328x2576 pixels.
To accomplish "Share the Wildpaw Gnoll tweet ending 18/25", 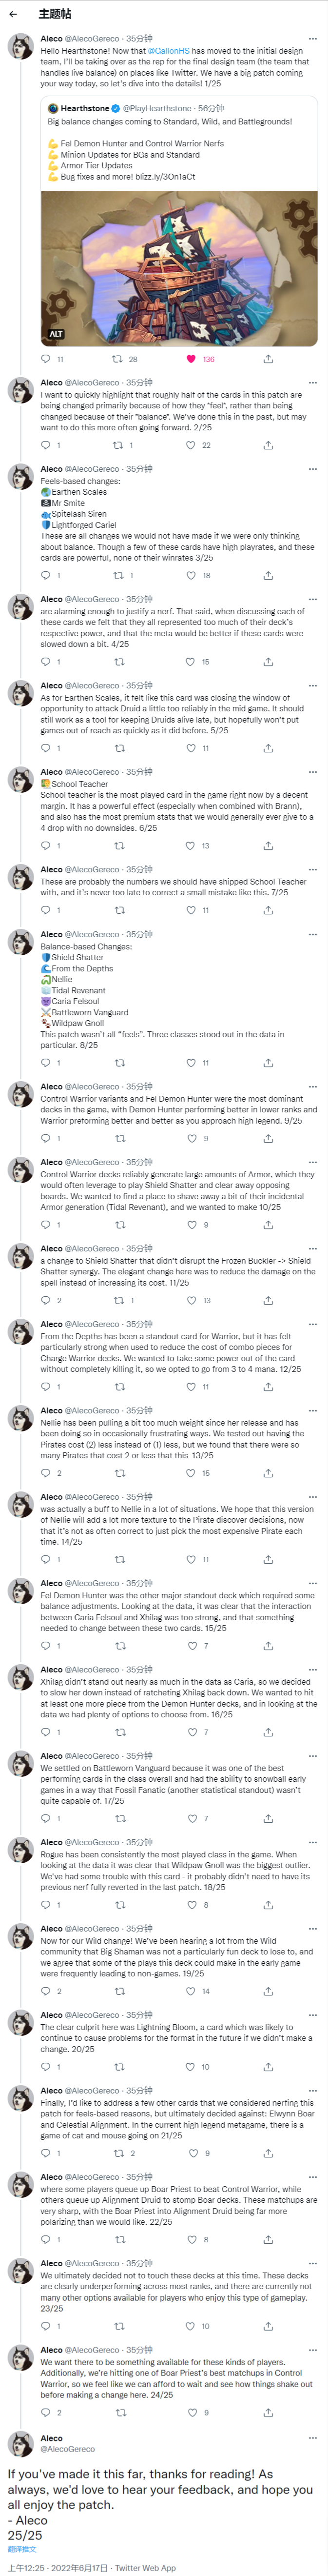I will tap(267, 1904).
